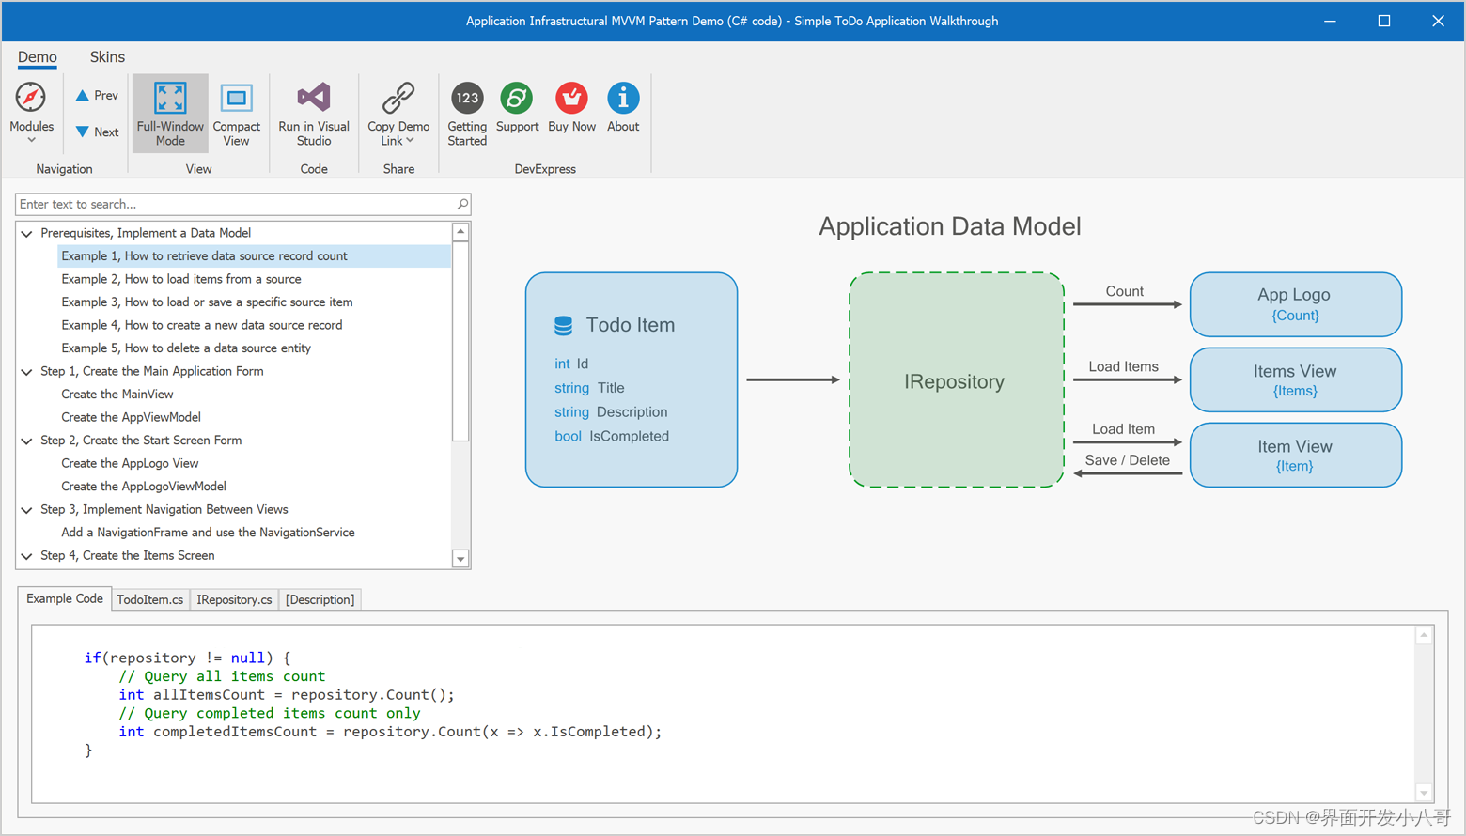Collapse Step 4 Items Screen node
Viewport: 1466px width, 836px height.
[x=27, y=556]
